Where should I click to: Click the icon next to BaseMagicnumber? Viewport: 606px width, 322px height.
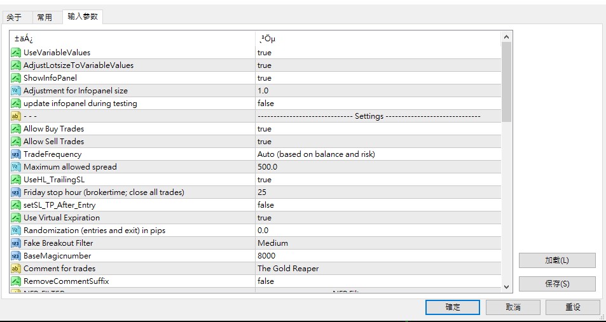pyautogui.click(x=16, y=256)
